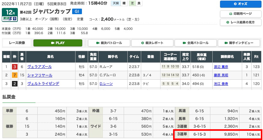Viewport: 263px width, 140px height.
Task: Click ワイド payout 530円
Action: (x=146, y=134)
